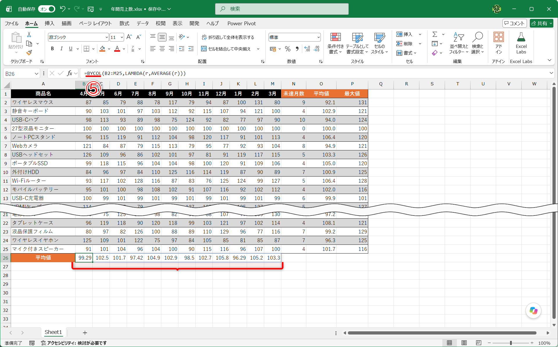Toggle 折り返して全体を表示する wrap text
The image size is (558, 347).
[228, 37]
